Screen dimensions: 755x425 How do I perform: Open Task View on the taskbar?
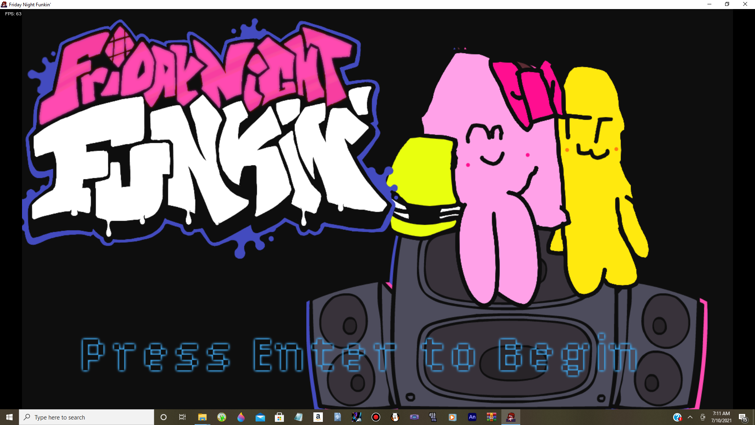click(x=182, y=417)
